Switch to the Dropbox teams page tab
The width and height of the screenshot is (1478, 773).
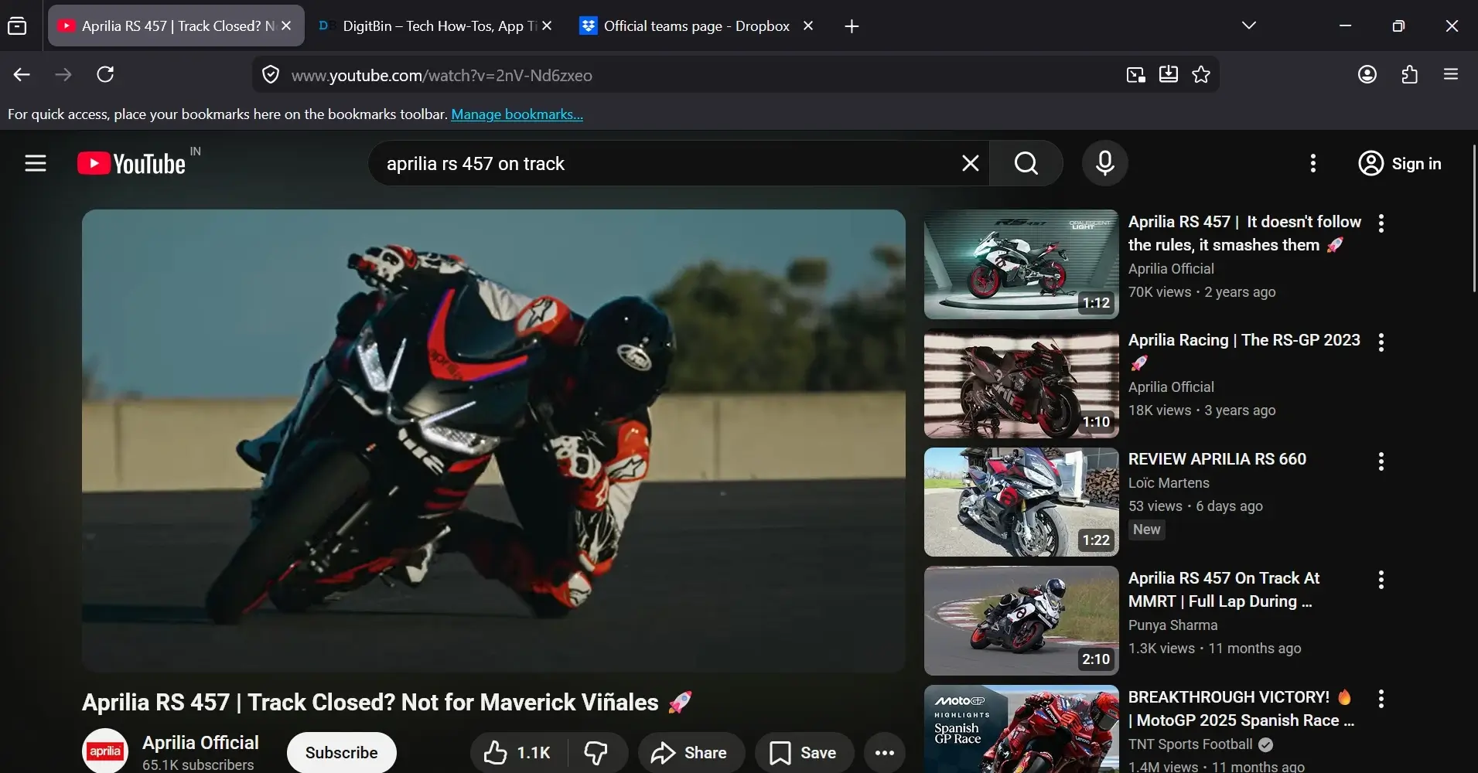(x=688, y=25)
